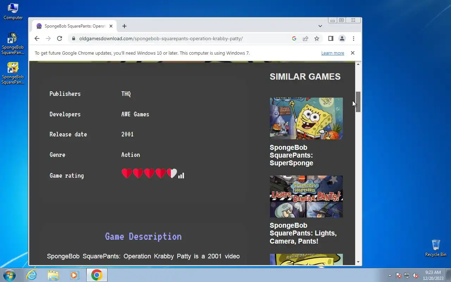Click the vertical scrollbar thumb
The image size is (451, 282).
(358, 102)
